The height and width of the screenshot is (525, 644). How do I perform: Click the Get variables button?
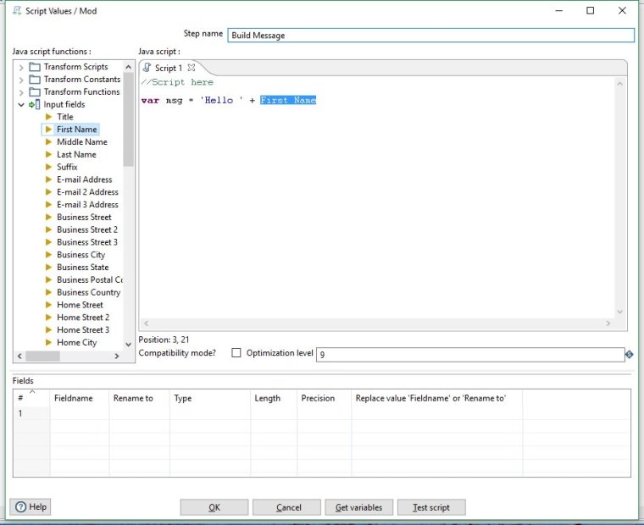358,507
